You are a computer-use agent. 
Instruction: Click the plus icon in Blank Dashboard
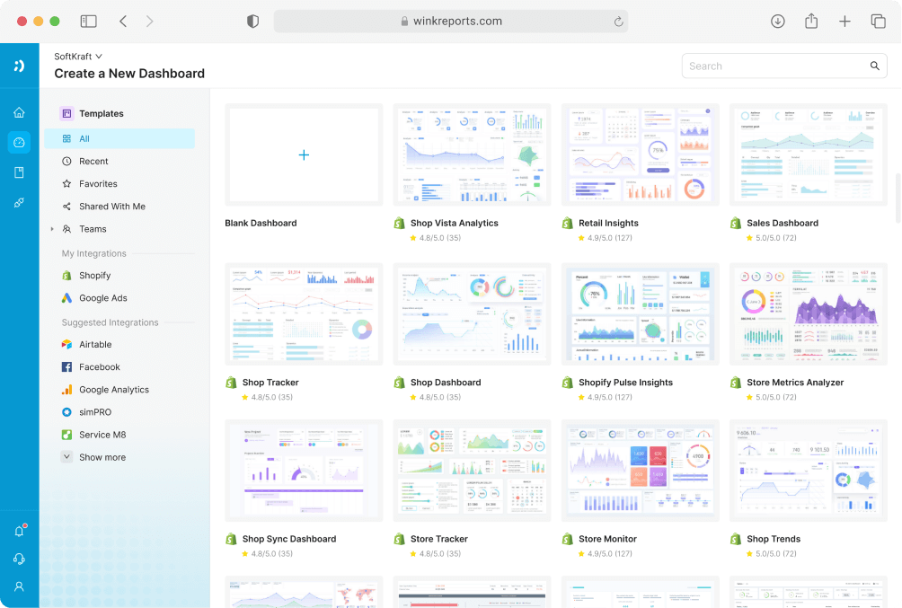pyautogui.click(x=304, y=154)
